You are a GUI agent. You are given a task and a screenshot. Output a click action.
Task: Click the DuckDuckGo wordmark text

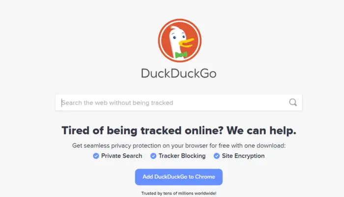click(178, 73)
